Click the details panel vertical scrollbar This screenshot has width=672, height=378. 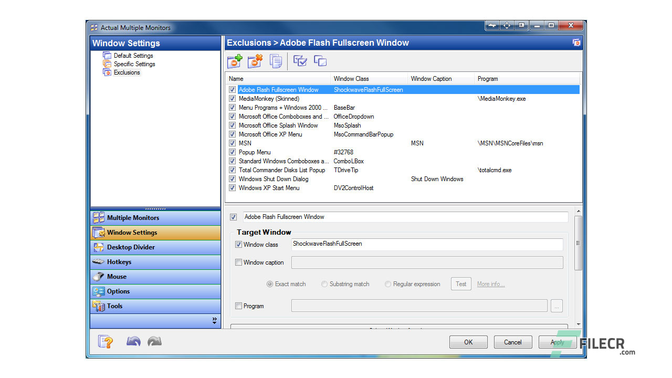click(579, 243)
